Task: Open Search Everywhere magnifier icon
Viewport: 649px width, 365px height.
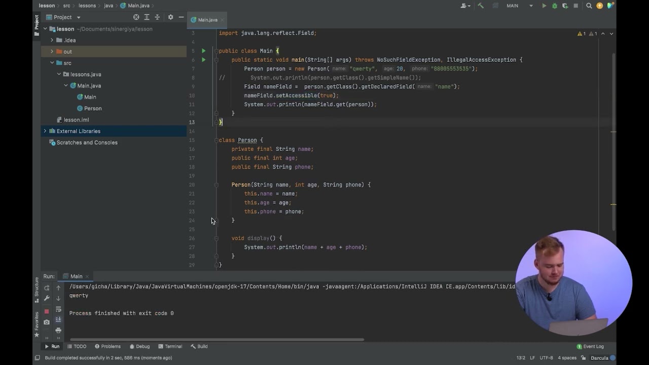Action: [x=589, y=6]
